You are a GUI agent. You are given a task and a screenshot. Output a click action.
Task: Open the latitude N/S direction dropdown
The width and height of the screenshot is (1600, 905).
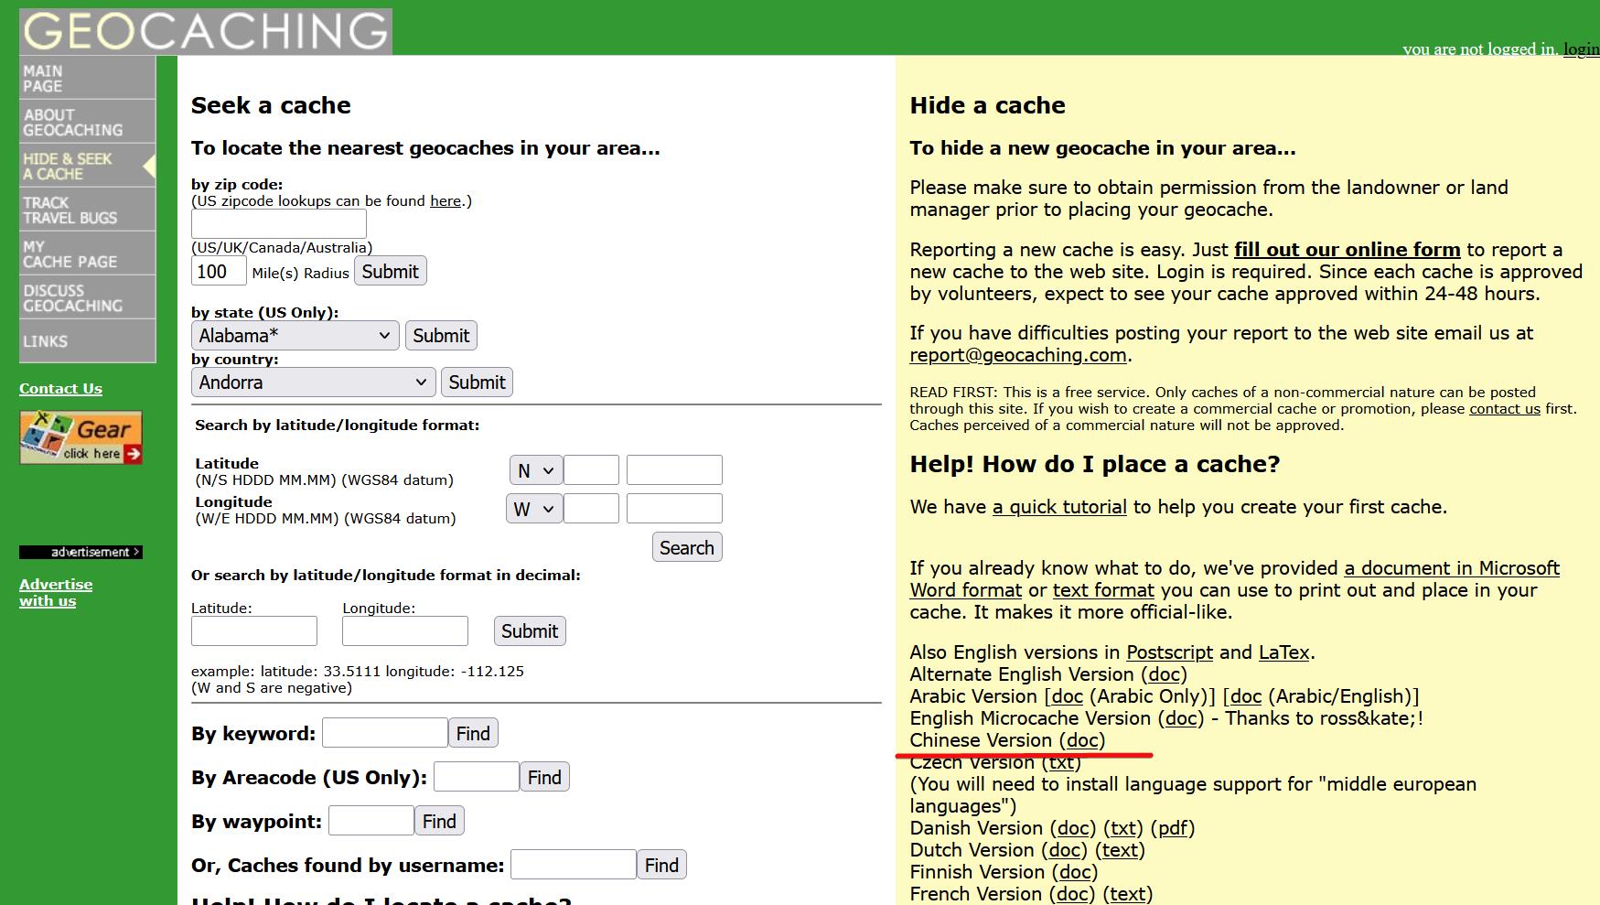coord(534,470)
